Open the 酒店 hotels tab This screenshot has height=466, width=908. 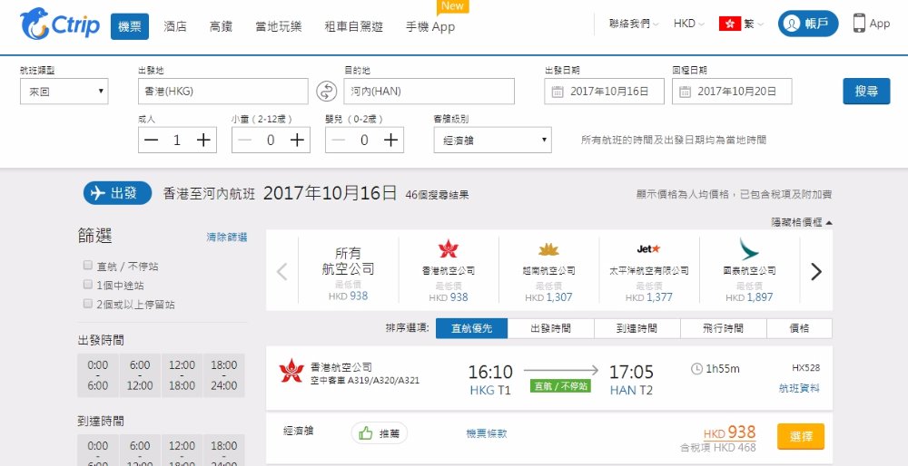tap(175, 26)
